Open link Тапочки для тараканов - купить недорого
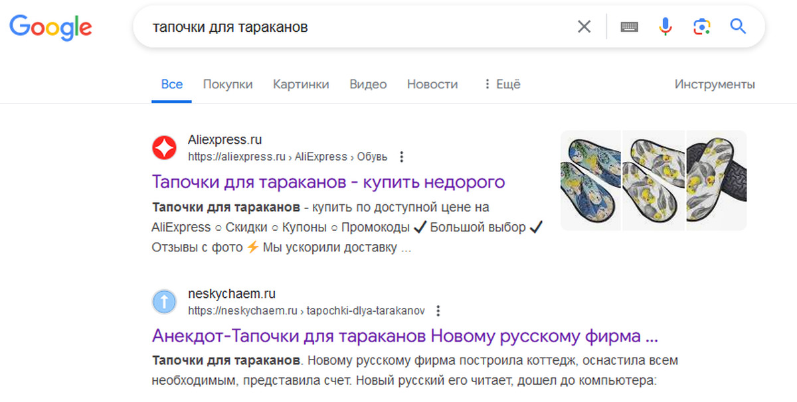 (x=328, y=181)
